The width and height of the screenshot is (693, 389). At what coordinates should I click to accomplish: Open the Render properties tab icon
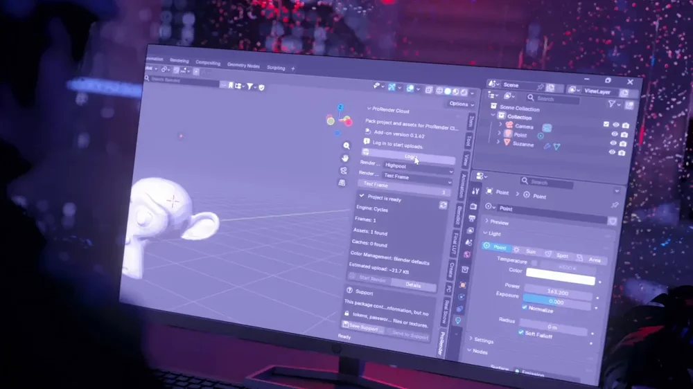[473, 206]
